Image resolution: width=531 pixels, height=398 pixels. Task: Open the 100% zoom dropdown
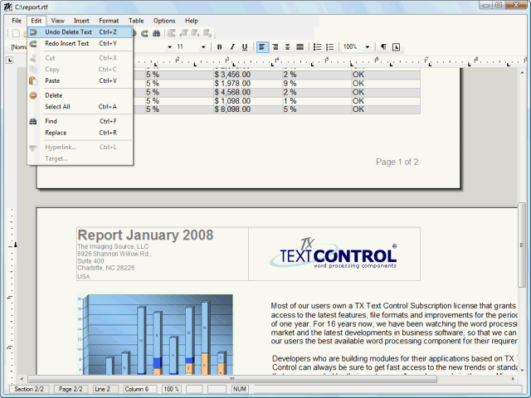[x=367, y=47]
